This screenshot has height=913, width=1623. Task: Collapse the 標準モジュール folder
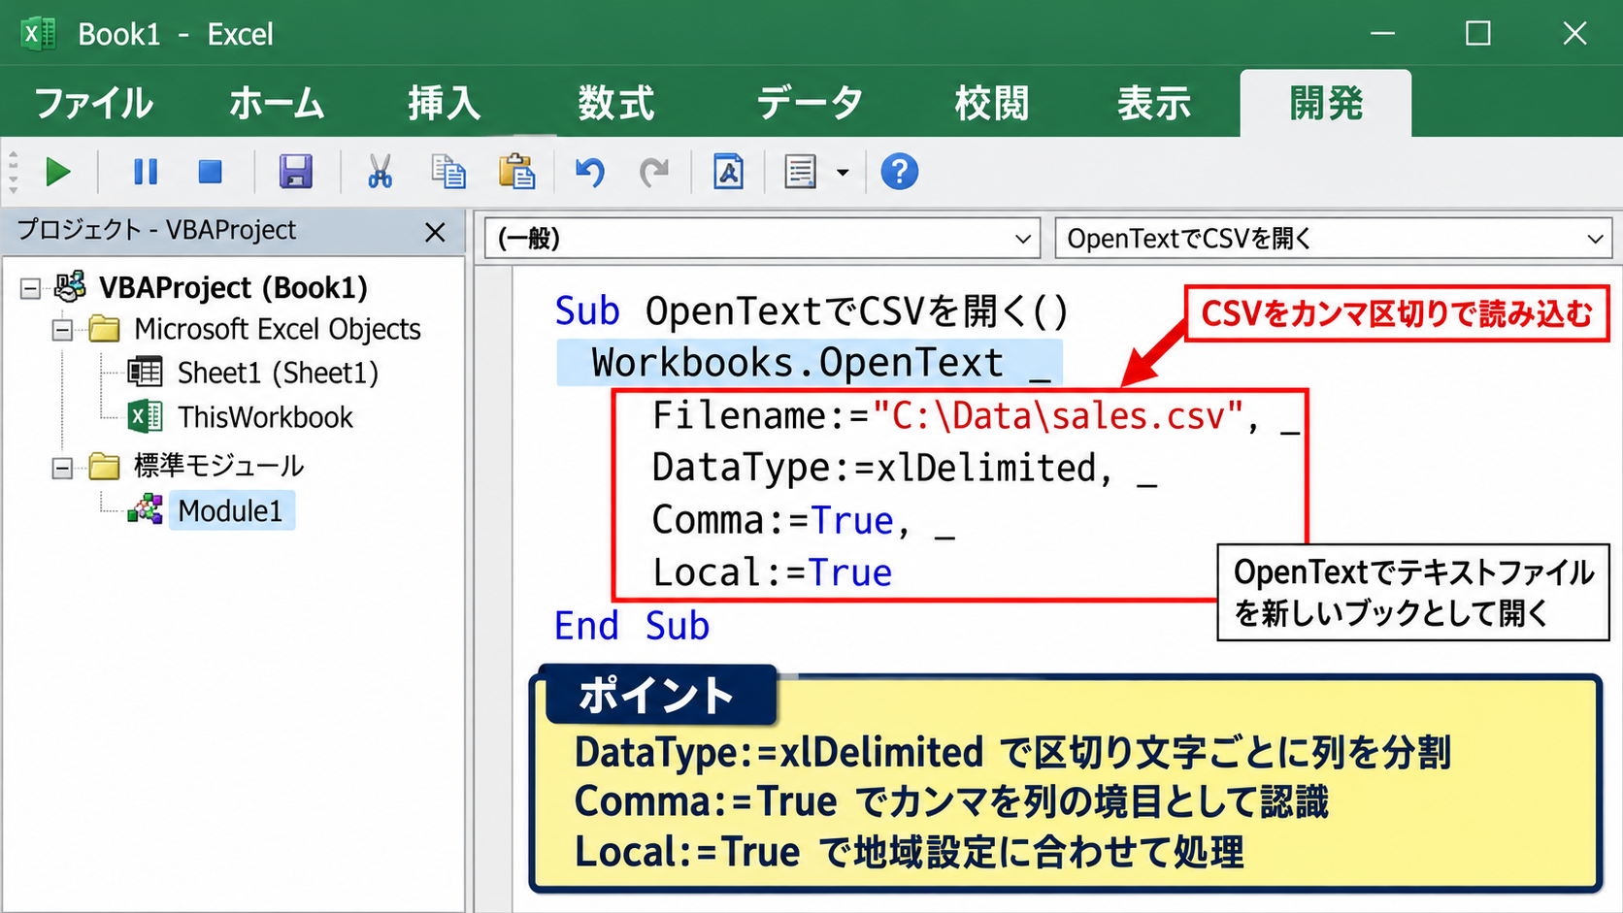(62, 469)
